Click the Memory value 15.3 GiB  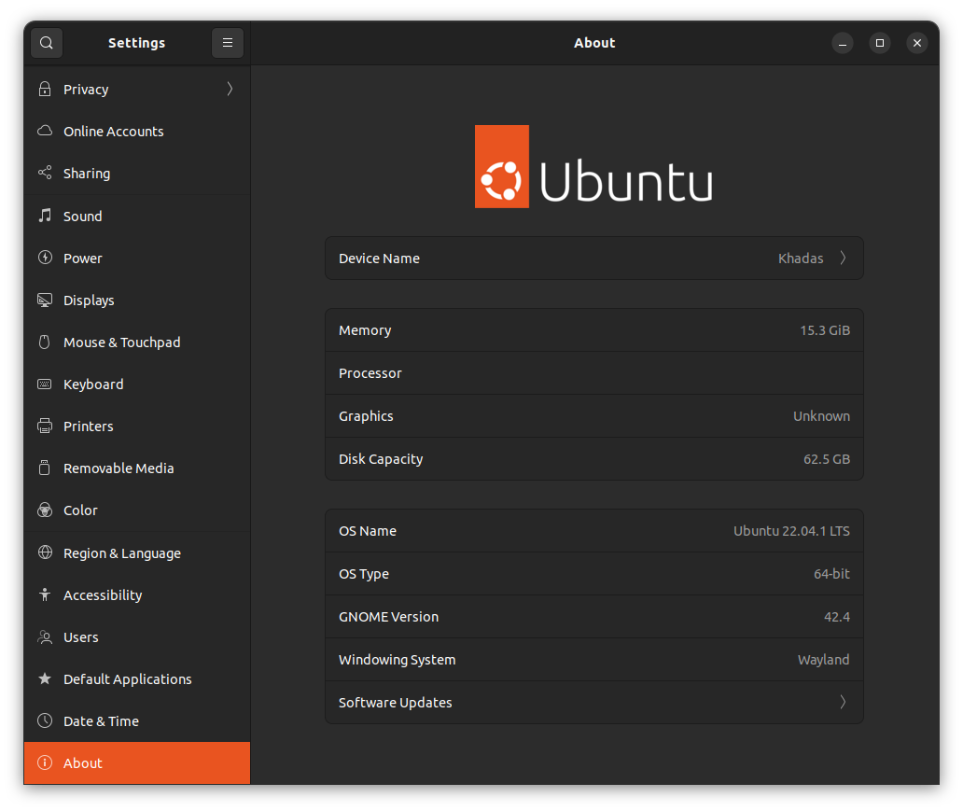click(825, 330)
